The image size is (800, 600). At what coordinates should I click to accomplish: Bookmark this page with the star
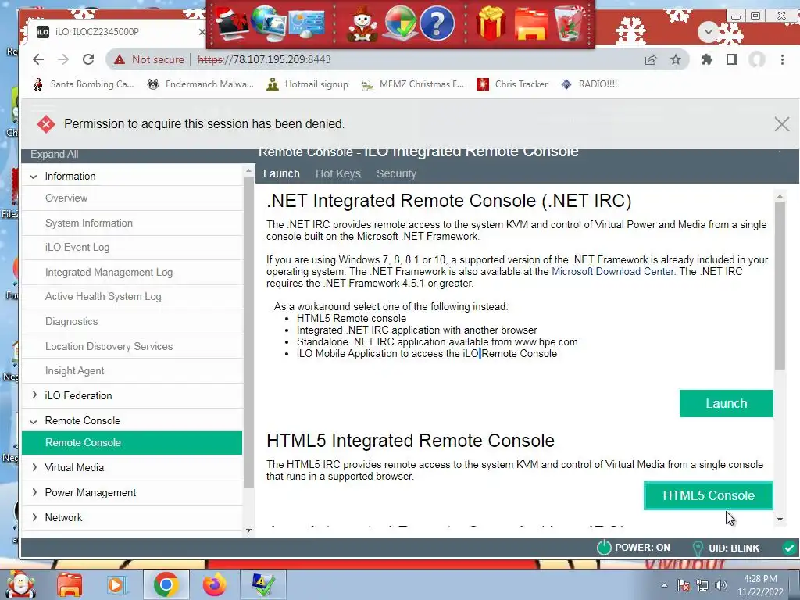tap(676, 59)
